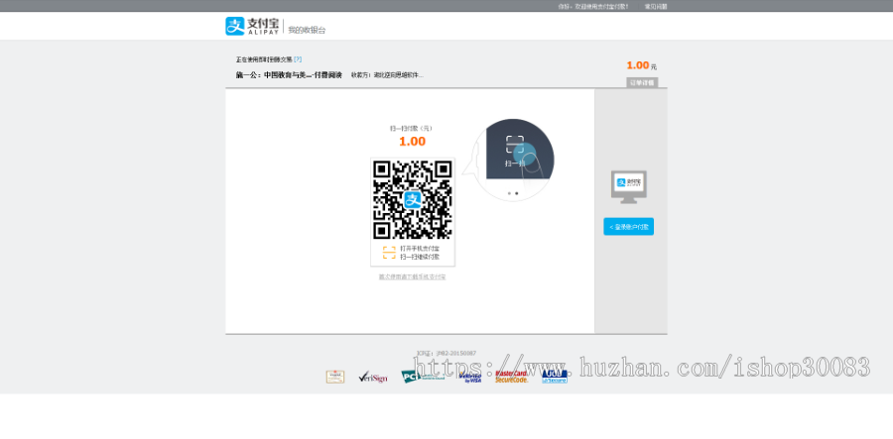Open the FAQ link (常见问题) at top

(656, 6)
